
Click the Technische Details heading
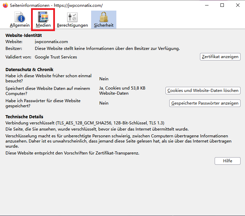pos(24,117)
